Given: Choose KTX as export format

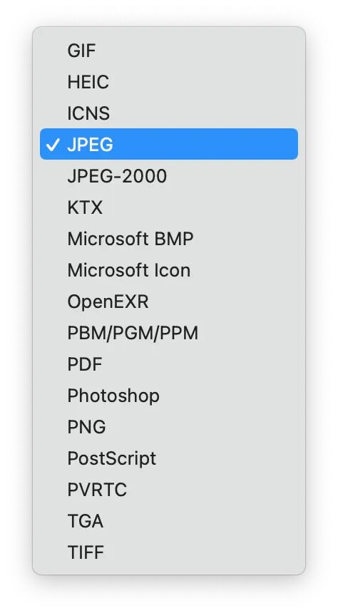Looking at the screenshot, I should pos(169,207).
